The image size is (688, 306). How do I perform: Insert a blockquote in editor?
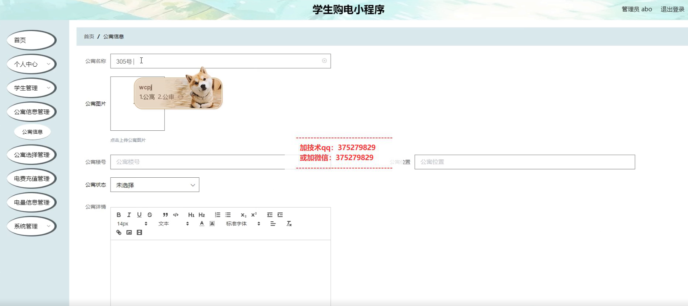pos(165,215)
